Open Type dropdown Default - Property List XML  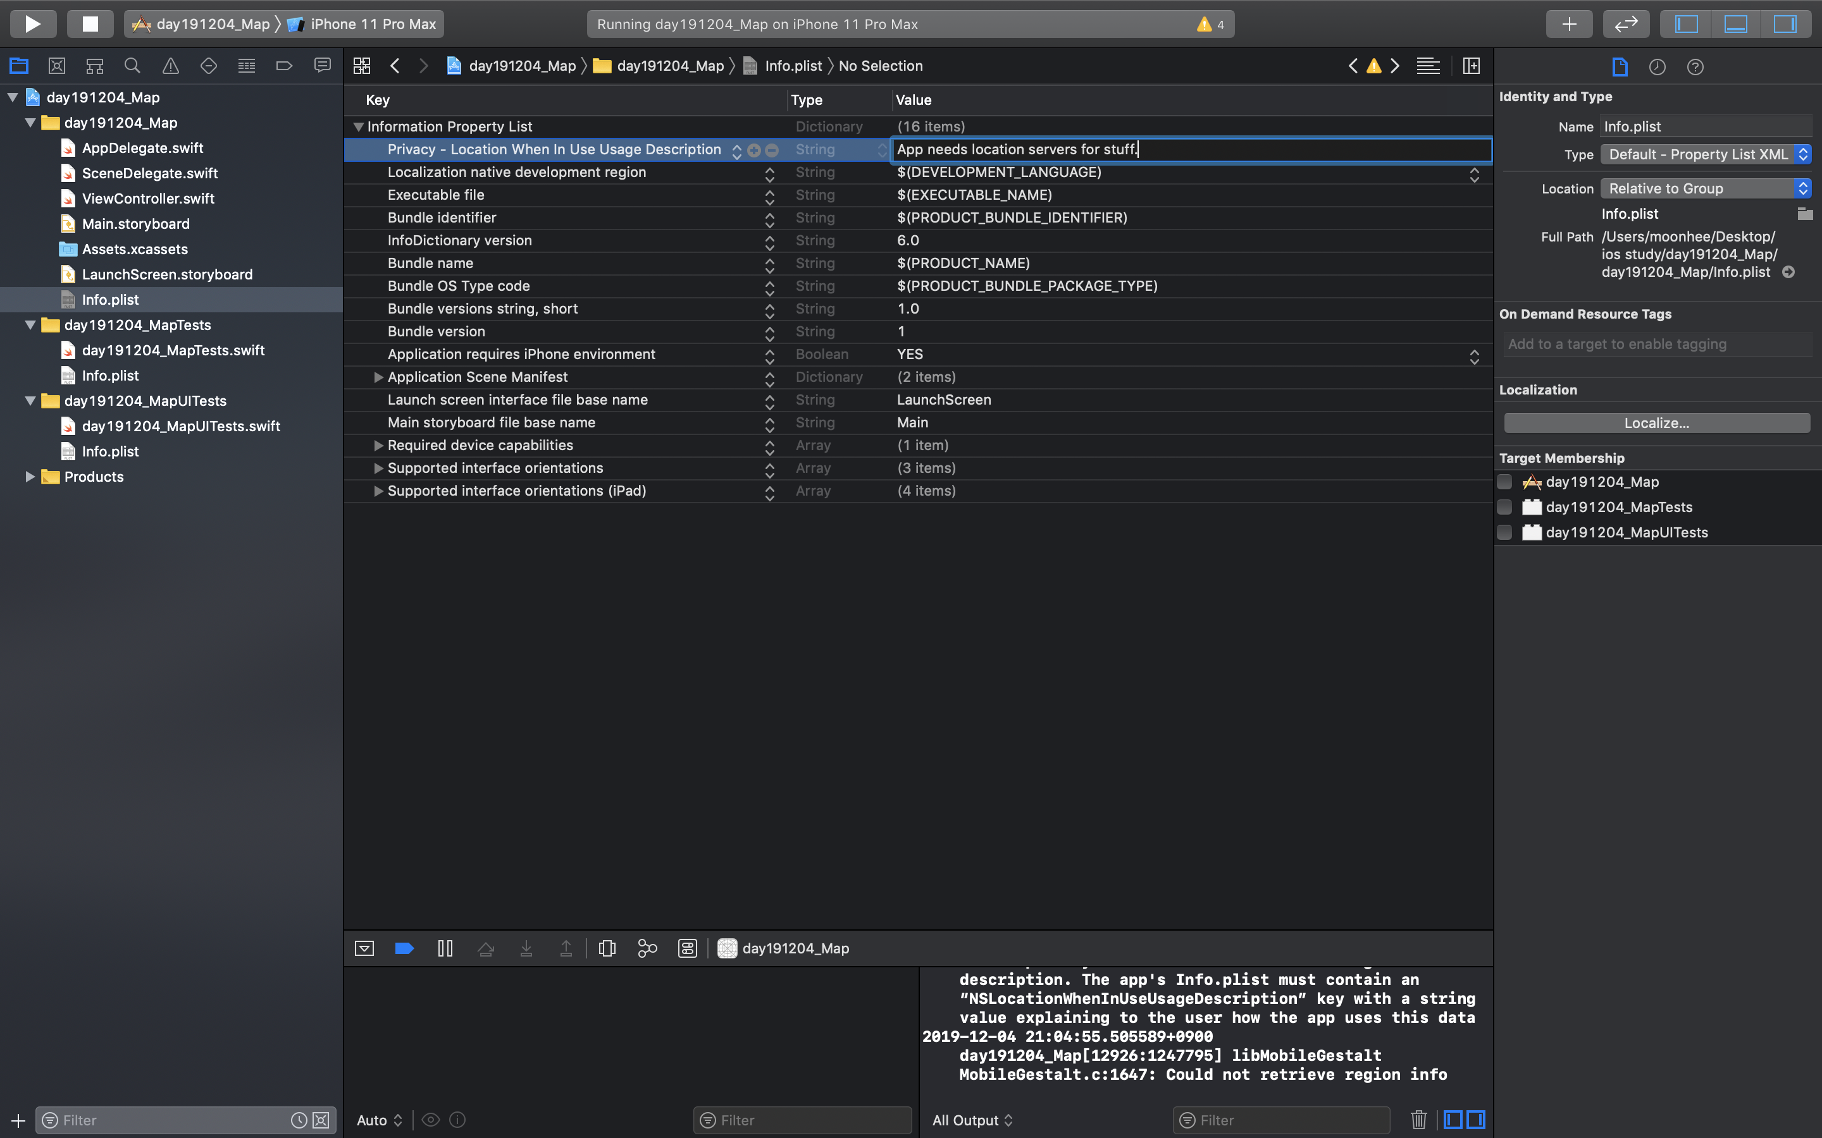[1704, 154]
